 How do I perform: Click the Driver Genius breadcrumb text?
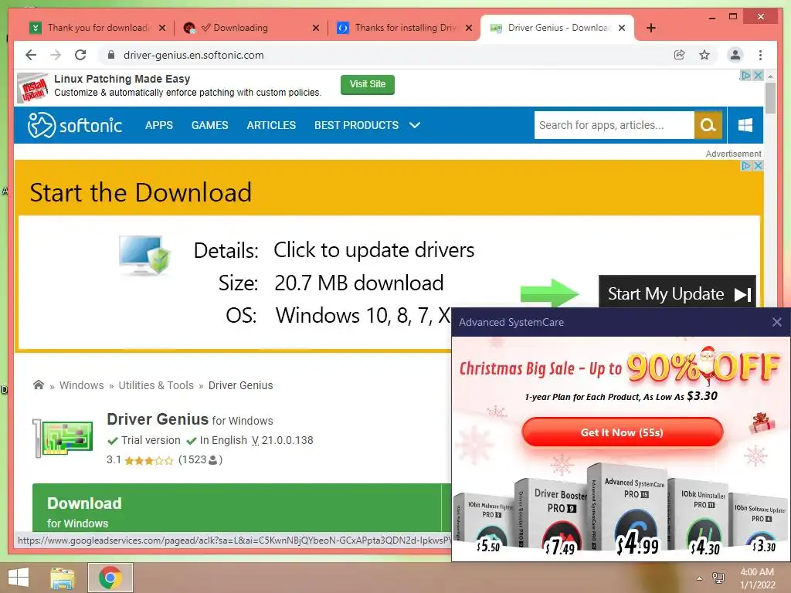[241, 385]
